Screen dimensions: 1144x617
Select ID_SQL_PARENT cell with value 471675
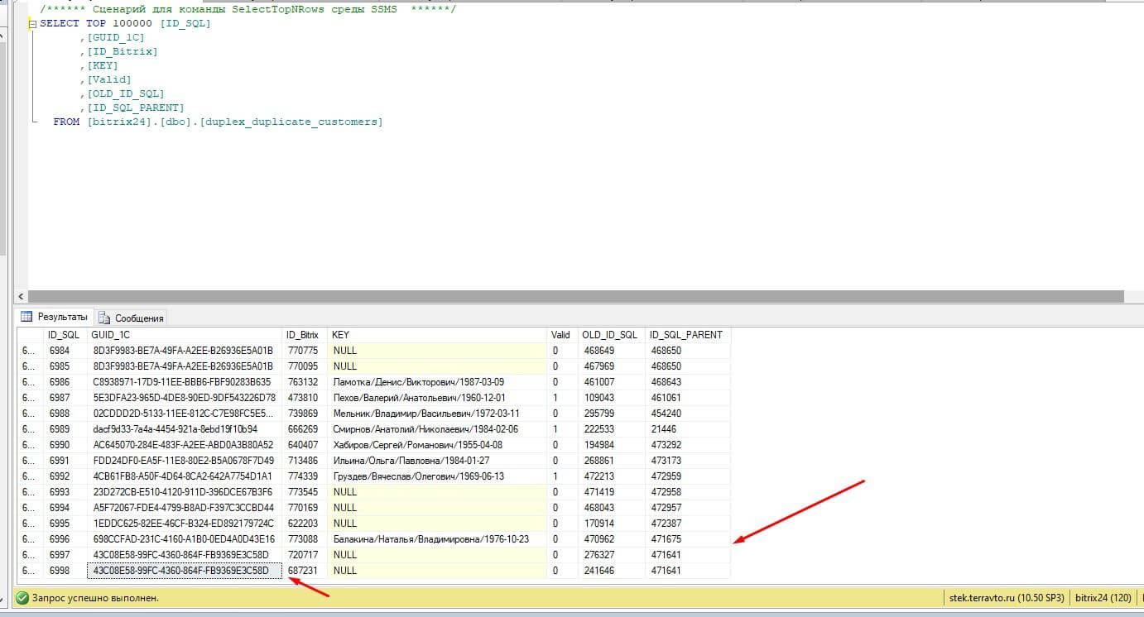(666, 539)
